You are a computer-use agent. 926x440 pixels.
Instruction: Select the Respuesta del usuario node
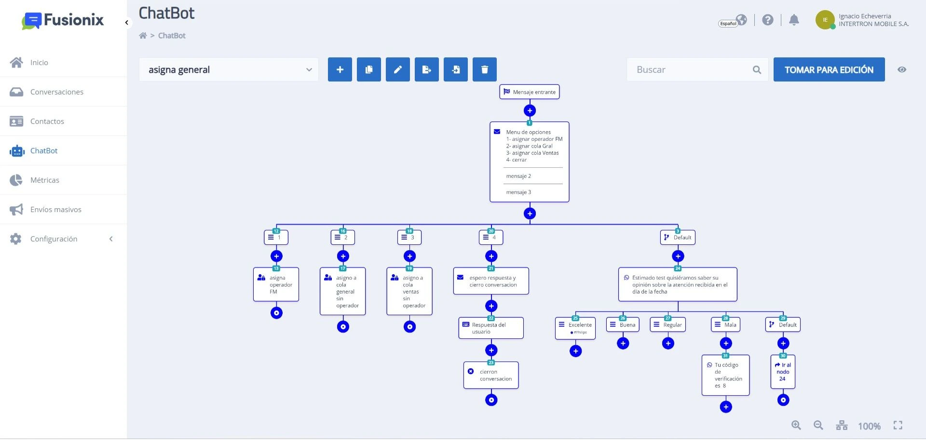(491, 328)
